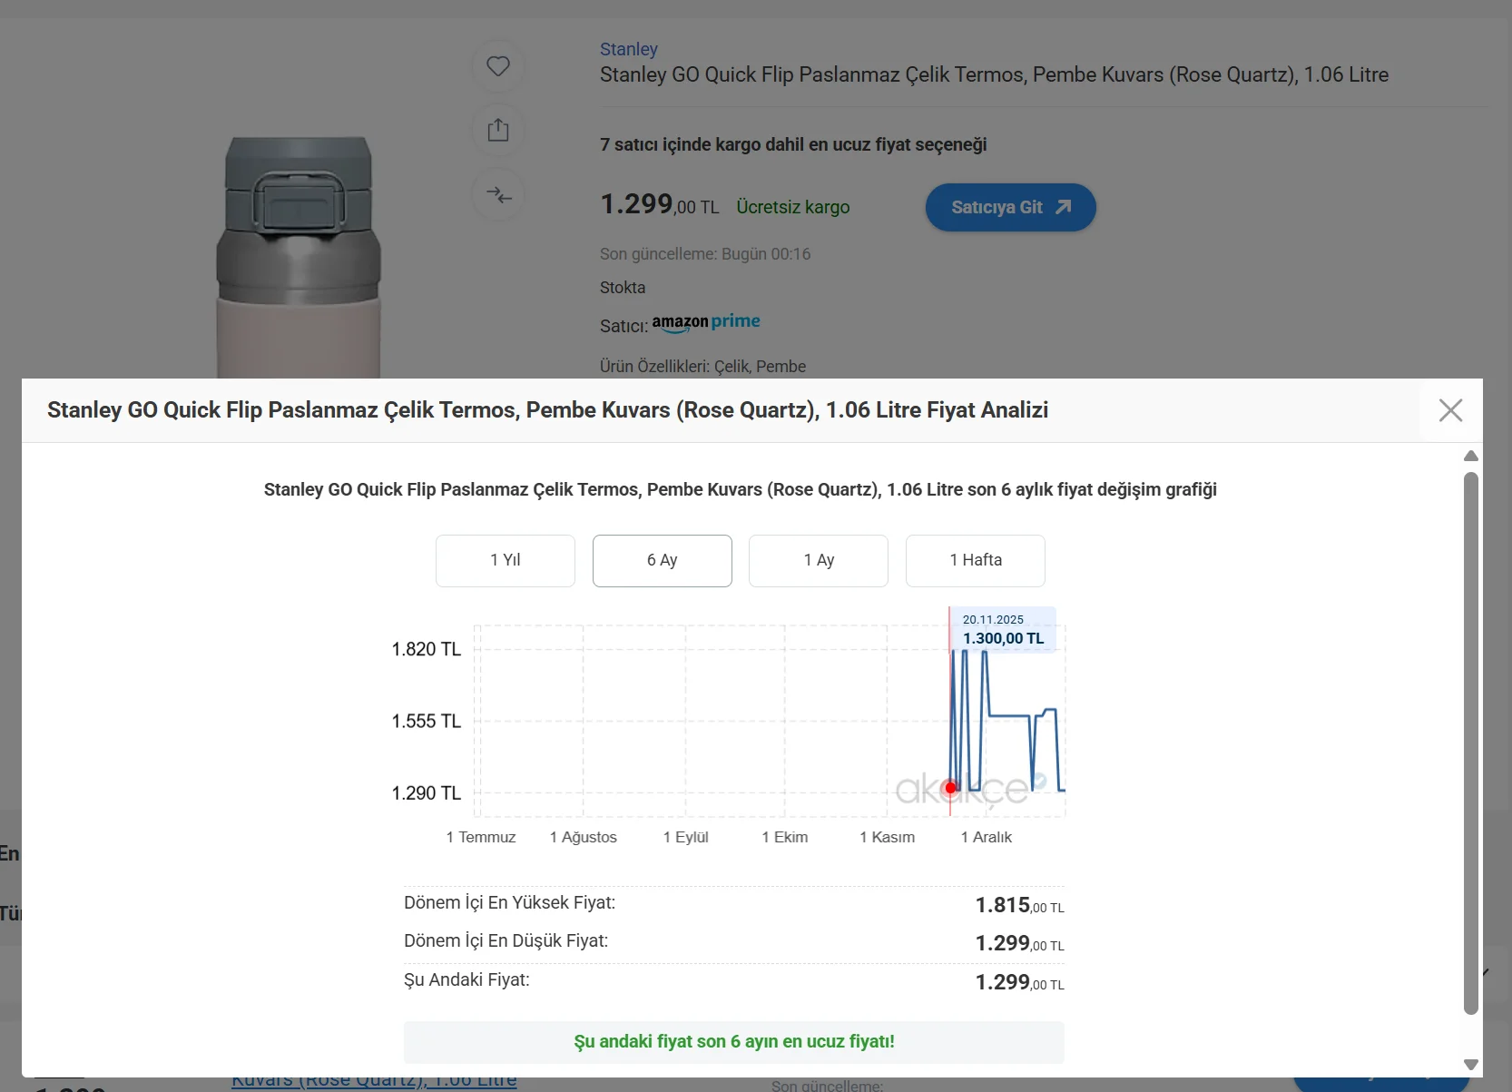The width and height of the screenshot is (1512, 1092).
Task: Switch chart to 1 Ay range
Action: tap(819, 560)
